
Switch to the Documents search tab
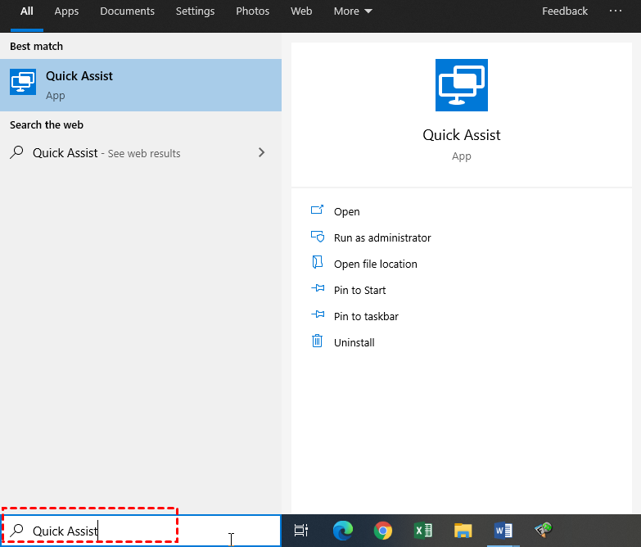127,11
